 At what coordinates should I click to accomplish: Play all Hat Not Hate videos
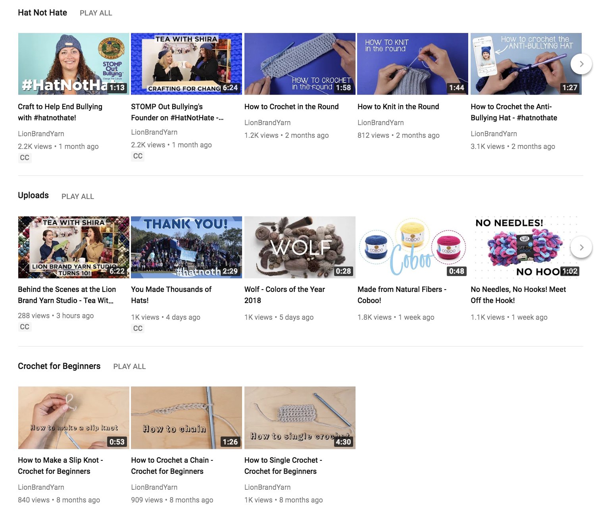96,13
